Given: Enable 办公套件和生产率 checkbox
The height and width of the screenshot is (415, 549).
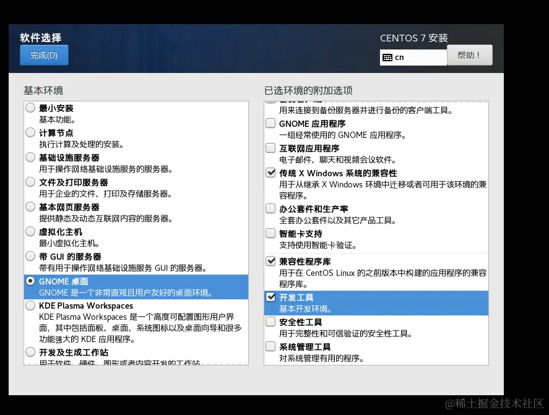Looking at the screenshot, I should click(270, 208).
